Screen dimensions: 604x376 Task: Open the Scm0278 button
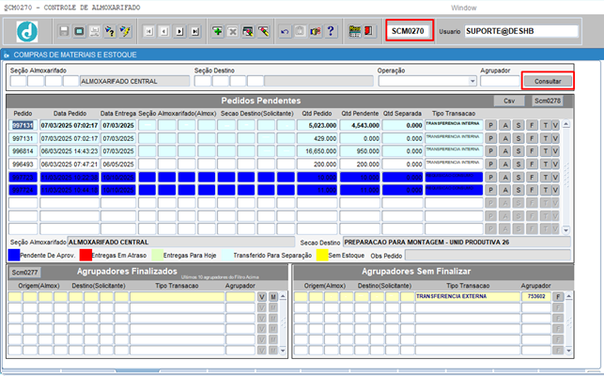tap(548, 101)
